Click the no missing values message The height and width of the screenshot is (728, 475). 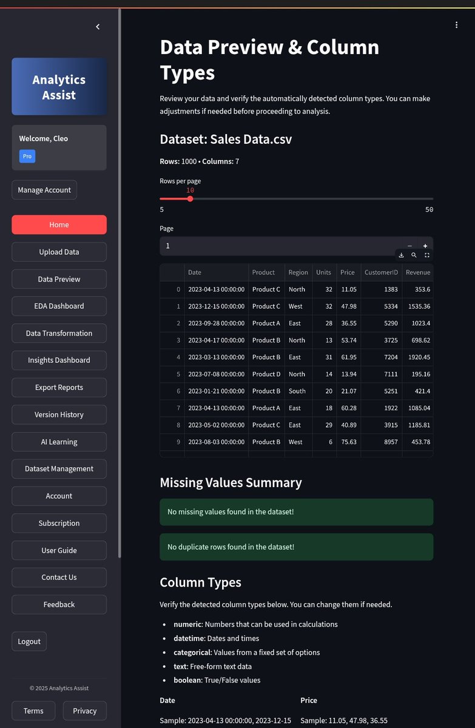[x=297, y=512]
